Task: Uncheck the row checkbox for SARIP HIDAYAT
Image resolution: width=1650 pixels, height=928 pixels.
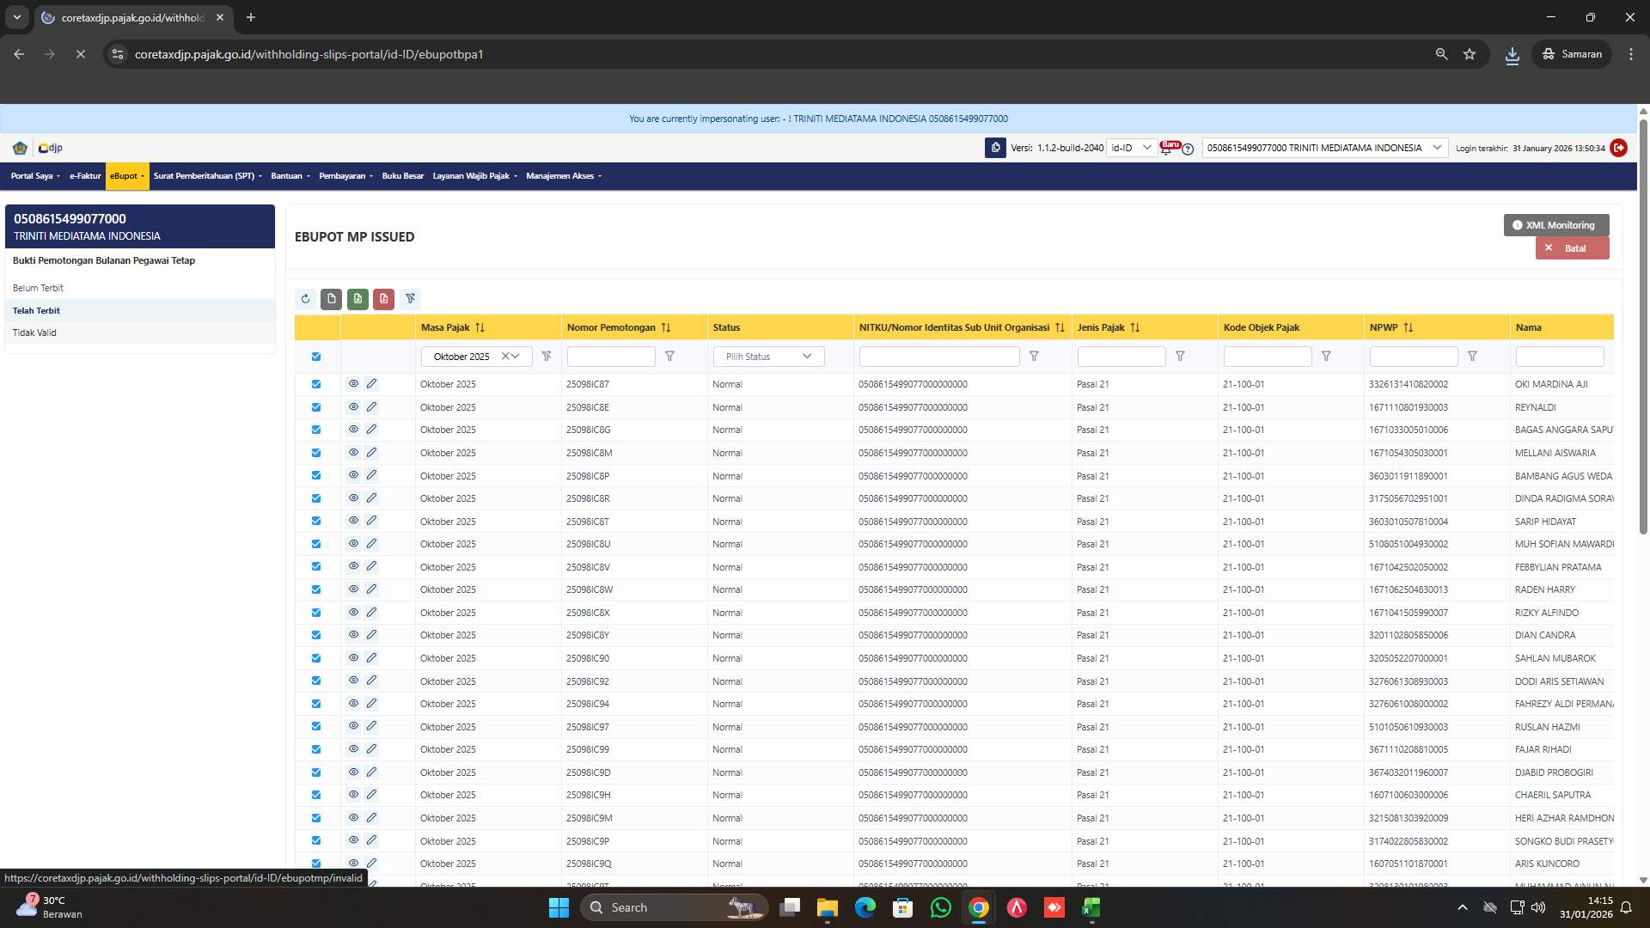Action: point(316,521)
